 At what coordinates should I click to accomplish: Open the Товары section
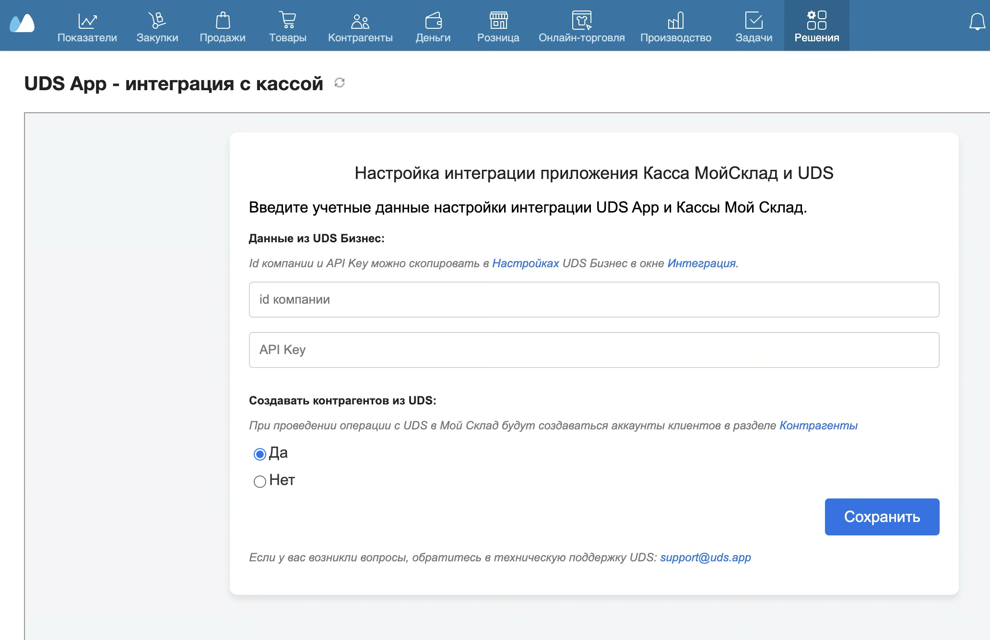click(x=288, y=27)
